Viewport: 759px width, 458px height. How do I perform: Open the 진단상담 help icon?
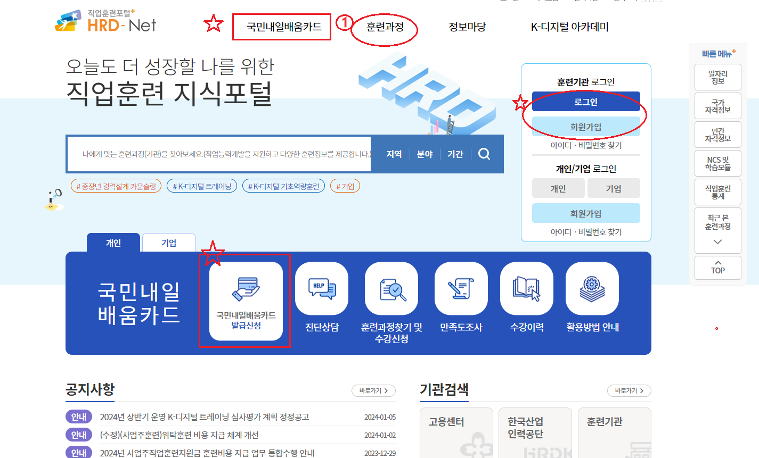(x=322, y=288)
